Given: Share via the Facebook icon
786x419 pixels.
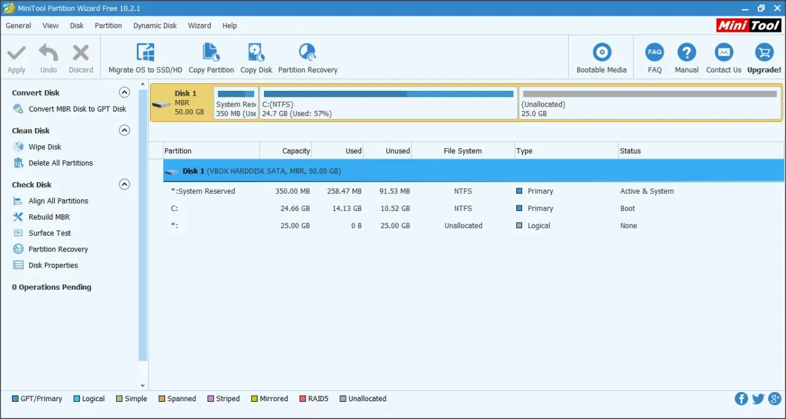Looking at the screenshot, I should [x=741, y=399].
